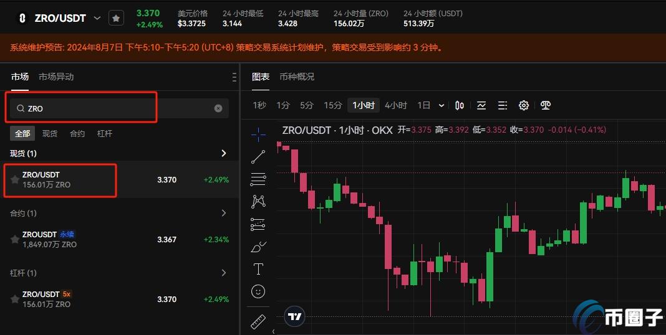This screenshot has width=666, height=335.
Task: Open the chart list layout icon
Action: tap(503, 105)
